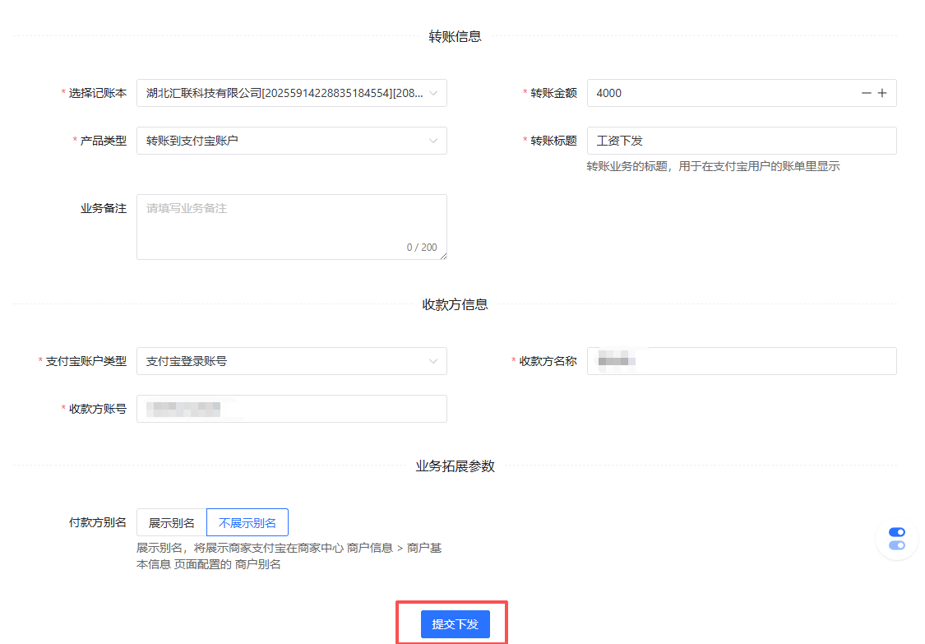Open the 产品类型 dropdown
The width and height of the screenshot is (925, 644).
pos(291,141)
